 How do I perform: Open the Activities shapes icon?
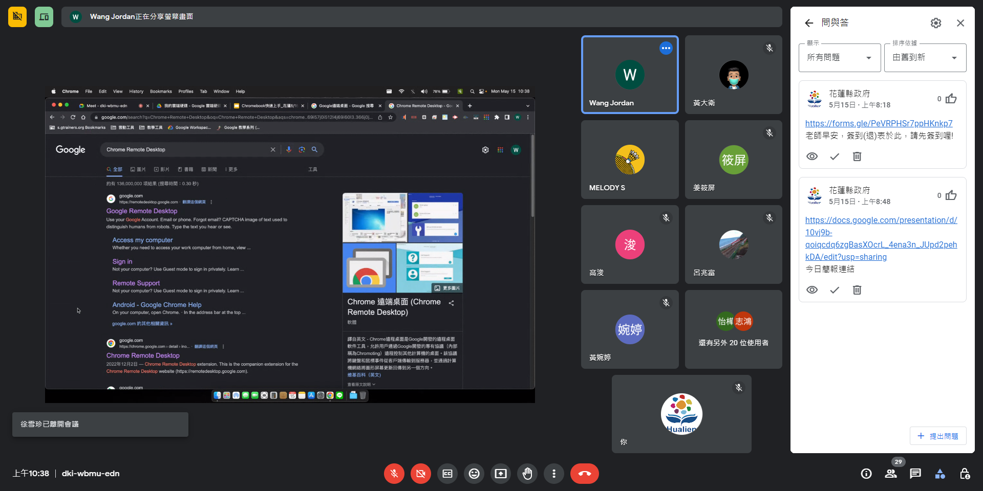(x=940, y=474)
